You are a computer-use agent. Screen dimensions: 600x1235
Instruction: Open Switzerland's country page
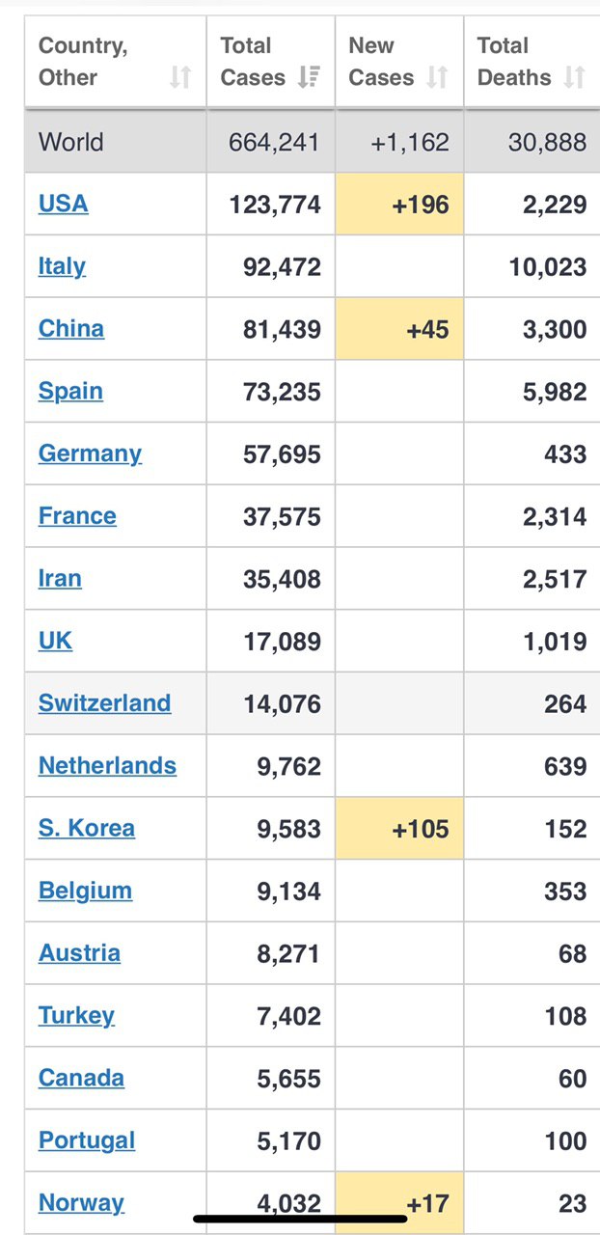[104, 703]
